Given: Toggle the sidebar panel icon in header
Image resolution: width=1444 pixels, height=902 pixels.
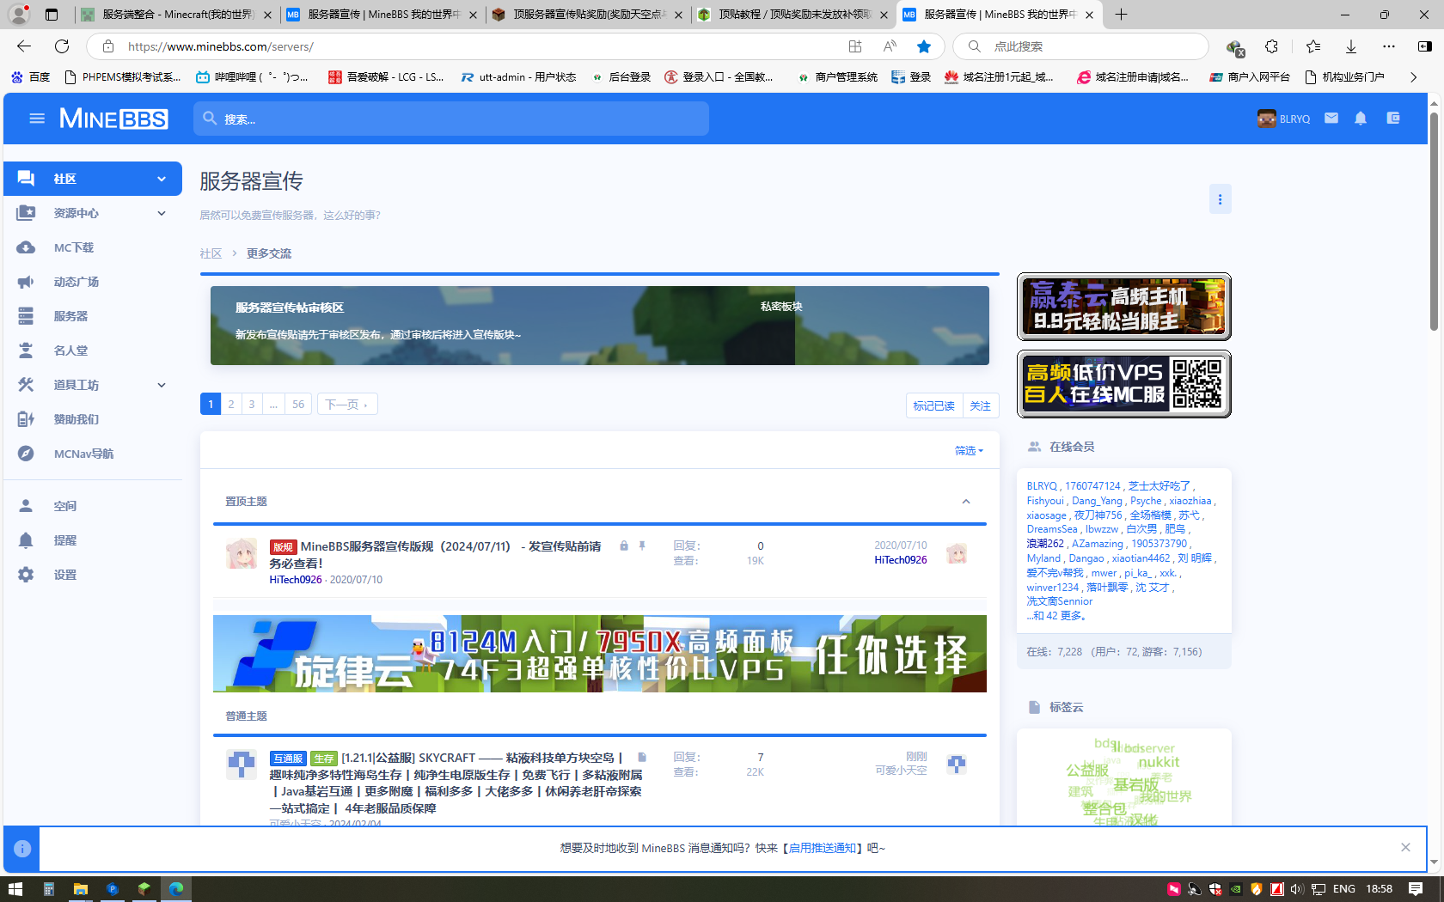Looking at the screenshot, I should [x=1393, y=119].
